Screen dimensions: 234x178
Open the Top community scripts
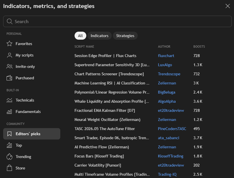tap(32, 145)
